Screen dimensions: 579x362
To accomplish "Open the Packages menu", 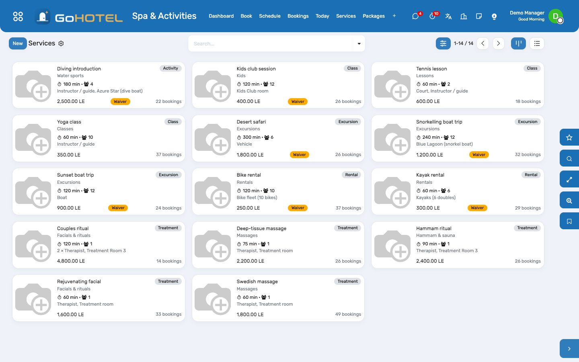I will 374,16.
